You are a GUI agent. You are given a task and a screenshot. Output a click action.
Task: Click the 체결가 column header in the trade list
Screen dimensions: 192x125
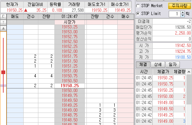[163, 72]
